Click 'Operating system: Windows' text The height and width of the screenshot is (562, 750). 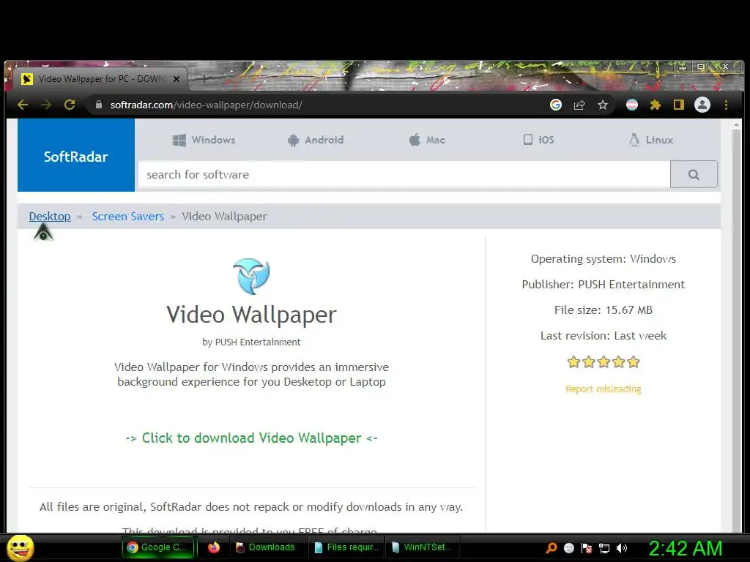coord(604,258)
